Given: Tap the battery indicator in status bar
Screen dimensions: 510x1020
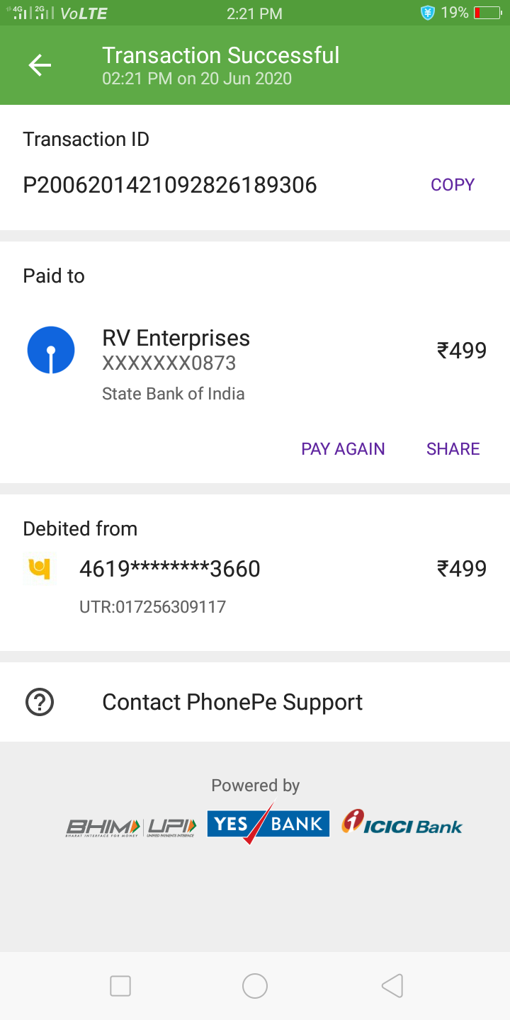Looking at the screenshot, I should 487,13.
